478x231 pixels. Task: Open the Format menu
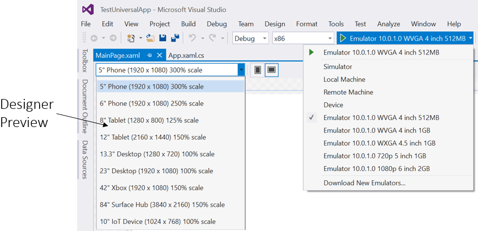307,24
